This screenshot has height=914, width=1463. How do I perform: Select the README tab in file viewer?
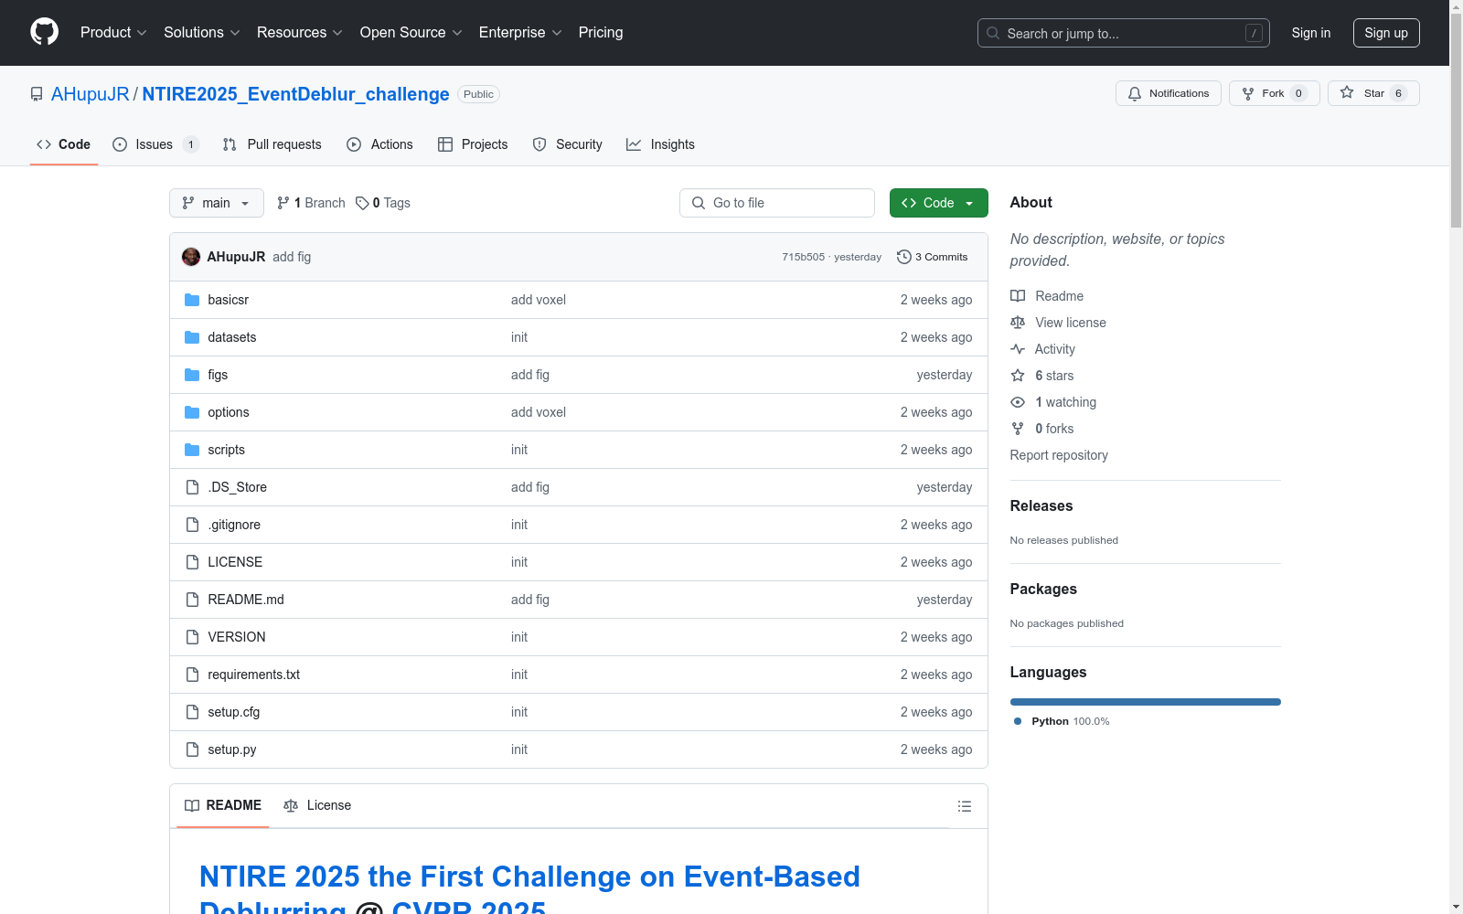click(x=223, y=805)
